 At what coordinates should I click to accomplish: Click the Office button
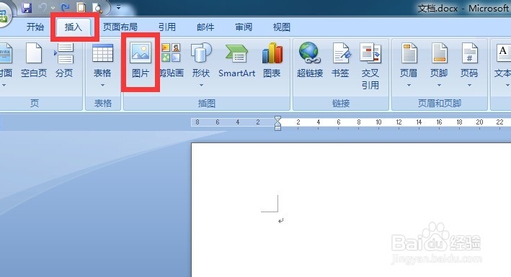[x=4, y=16]
